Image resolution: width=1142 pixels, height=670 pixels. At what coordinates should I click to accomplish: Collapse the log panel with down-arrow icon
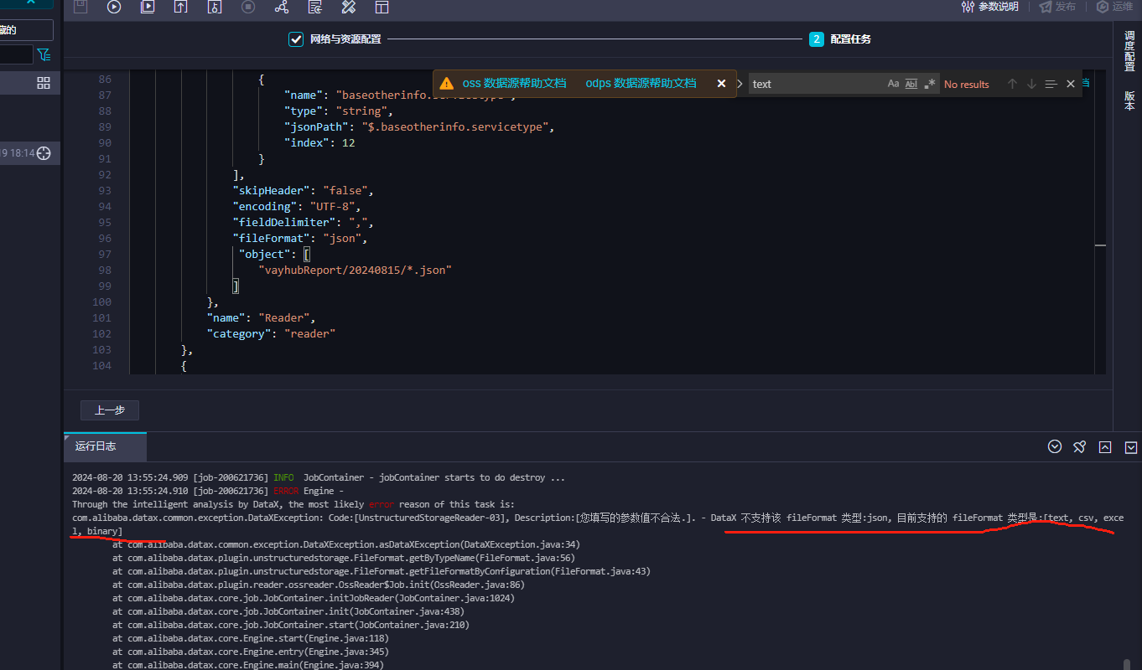[x=1130, y=447]
